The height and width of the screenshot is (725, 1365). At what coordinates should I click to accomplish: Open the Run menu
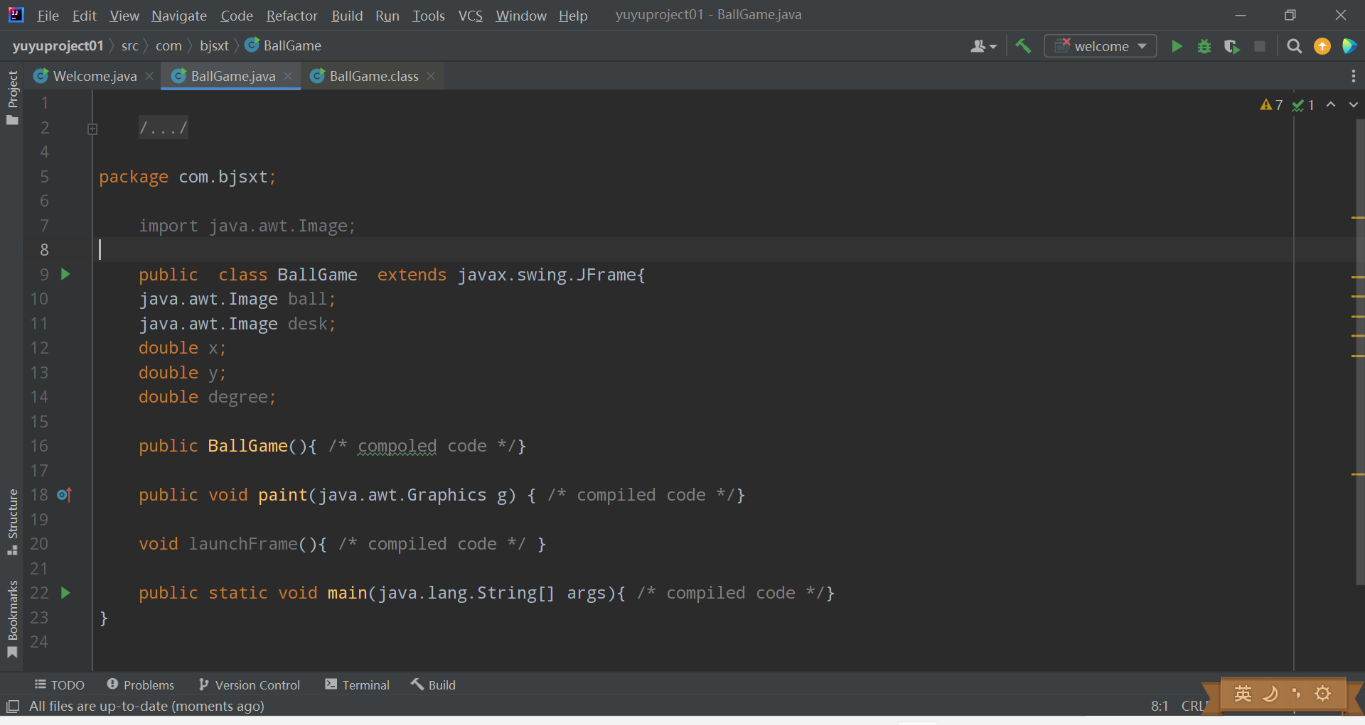387,15
